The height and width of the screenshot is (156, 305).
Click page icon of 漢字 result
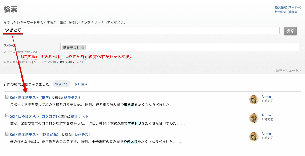(x=7, y=97)
